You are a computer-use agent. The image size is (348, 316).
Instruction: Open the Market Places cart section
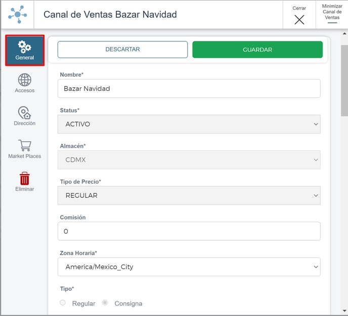coord(25,149)
